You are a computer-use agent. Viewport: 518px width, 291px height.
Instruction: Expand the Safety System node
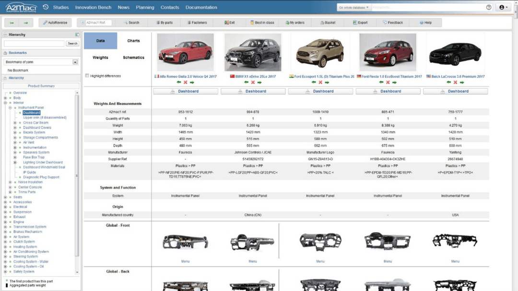pyautogui.click(x=5, y=271)
